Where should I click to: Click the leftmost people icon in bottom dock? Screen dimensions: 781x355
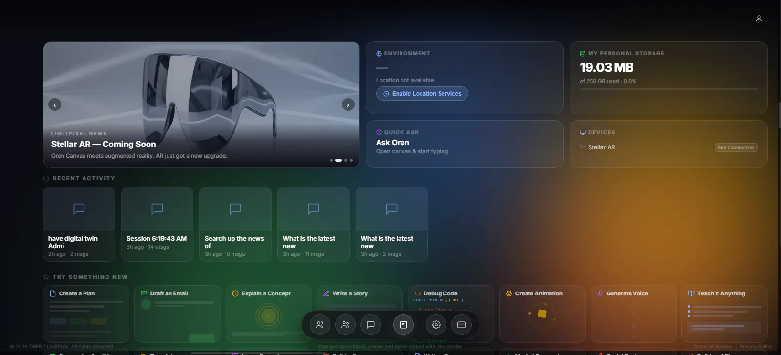click(x=320, y=325)
